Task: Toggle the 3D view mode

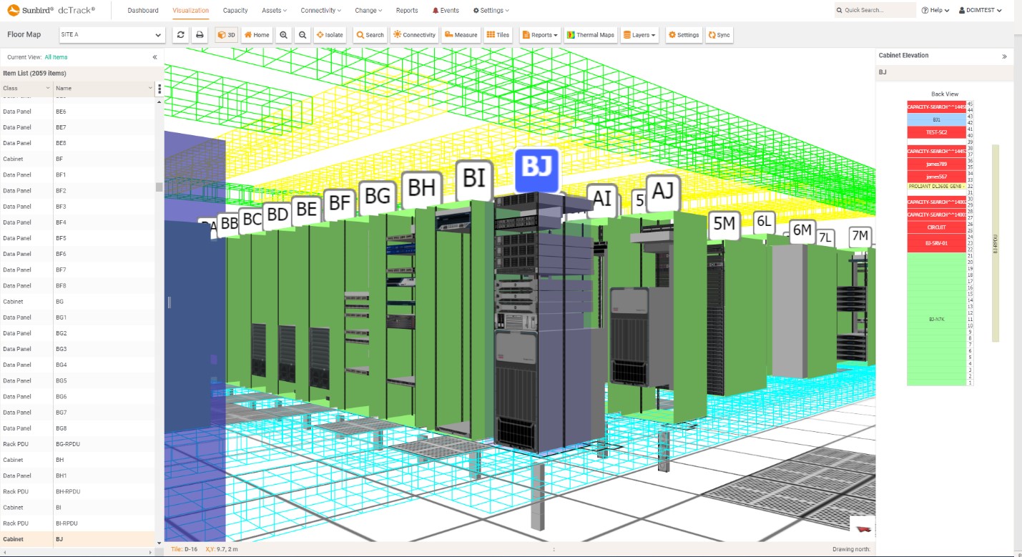Action: (x=226, y=35)
